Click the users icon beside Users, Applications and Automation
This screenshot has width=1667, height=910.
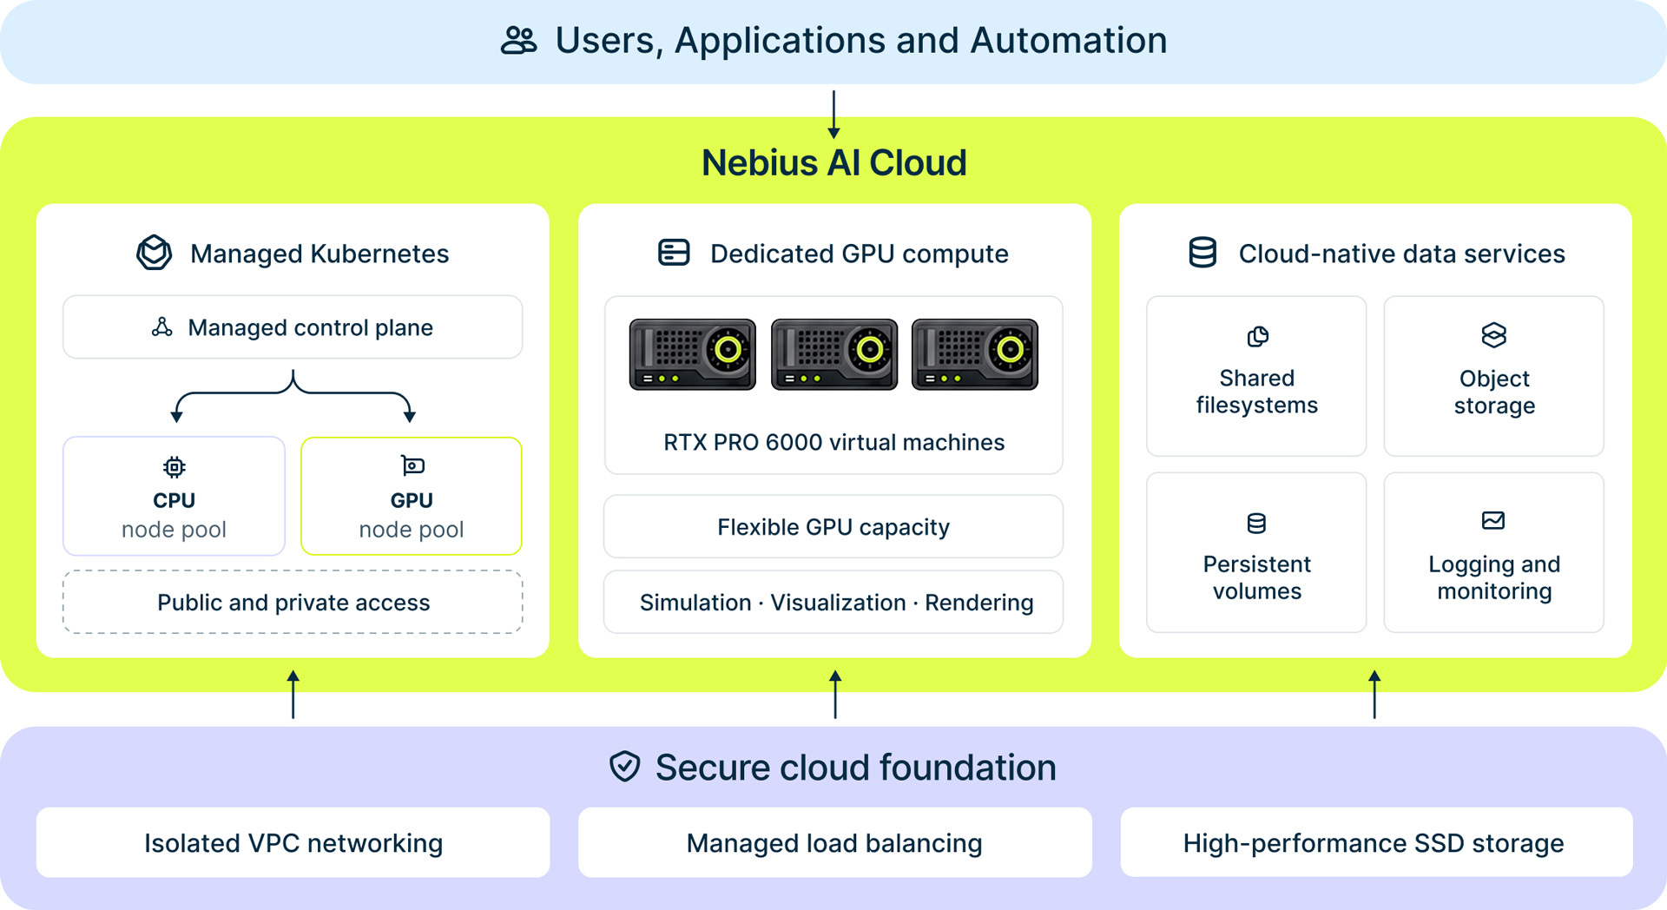[x=519, y=41]
